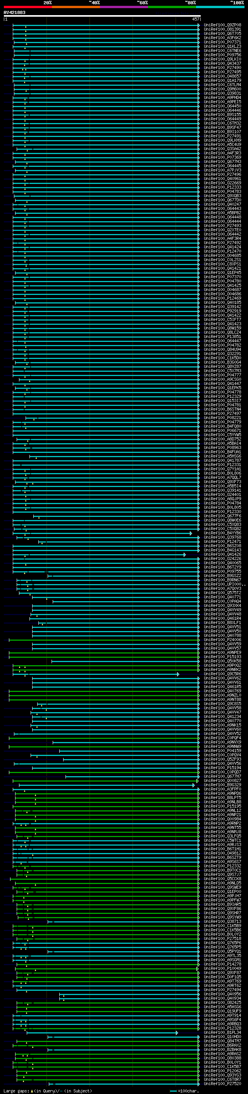This screenshot has width=248, height=1094.
Task: Click the cyan ~100% identity color segment
Action: 220,7
